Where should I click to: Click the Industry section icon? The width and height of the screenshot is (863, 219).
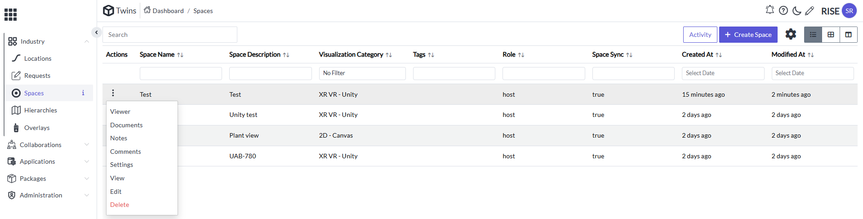pos(13,41)
